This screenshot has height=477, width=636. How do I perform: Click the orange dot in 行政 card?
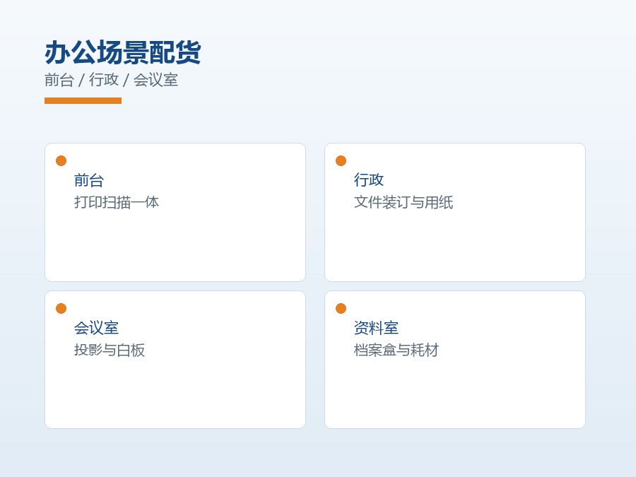341,160
